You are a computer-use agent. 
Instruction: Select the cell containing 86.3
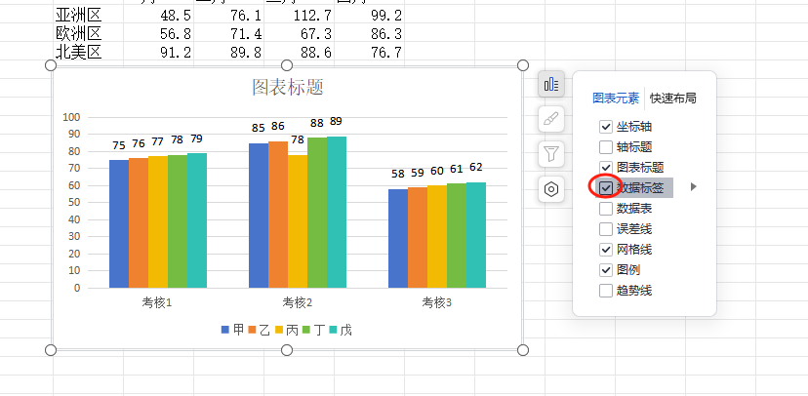(x=369, y=33)
